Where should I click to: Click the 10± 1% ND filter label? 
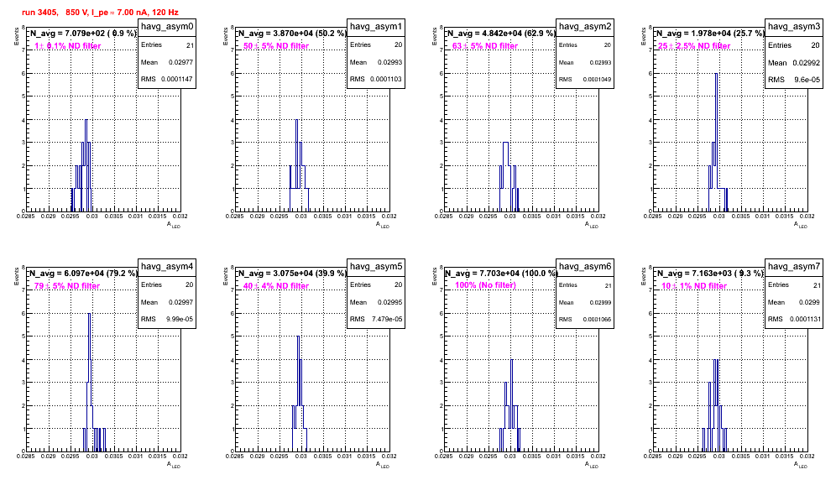click(694, 286)
